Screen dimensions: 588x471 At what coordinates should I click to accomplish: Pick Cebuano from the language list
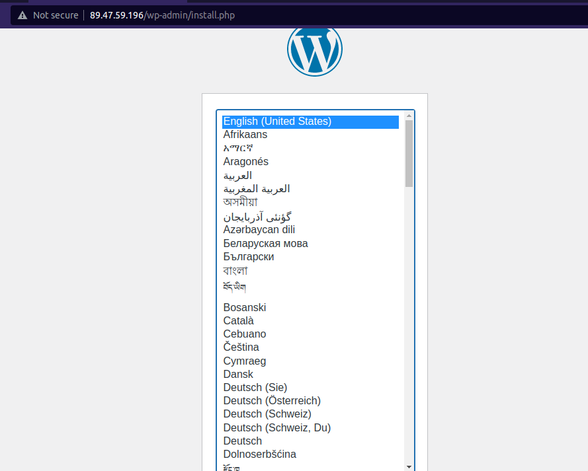point(310,334)
